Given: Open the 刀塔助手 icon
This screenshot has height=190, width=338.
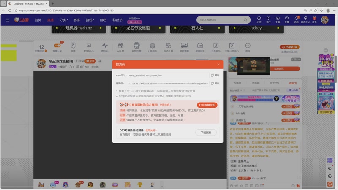Looking at the screenshot, I should [153, 46].
